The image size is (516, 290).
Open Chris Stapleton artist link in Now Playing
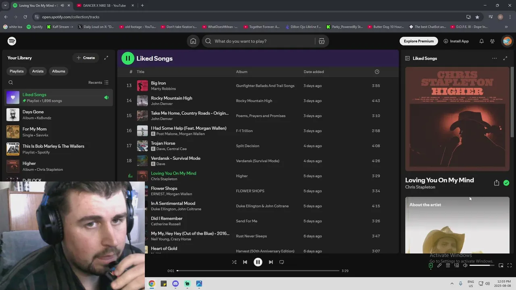tap(420, 187)
